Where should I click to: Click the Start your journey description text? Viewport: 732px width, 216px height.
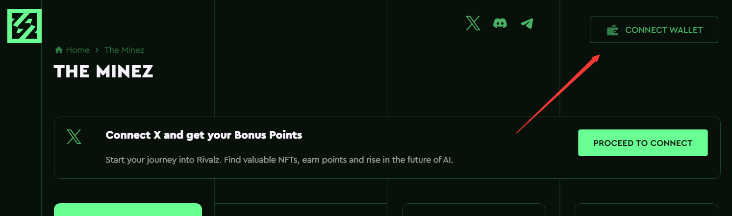coord(279,160)
